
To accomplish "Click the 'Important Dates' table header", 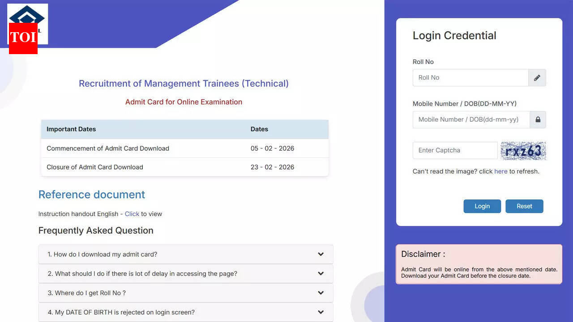I will coord(71,129).
